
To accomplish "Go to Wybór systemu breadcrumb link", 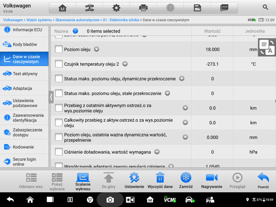I will [x=39, y=20].
